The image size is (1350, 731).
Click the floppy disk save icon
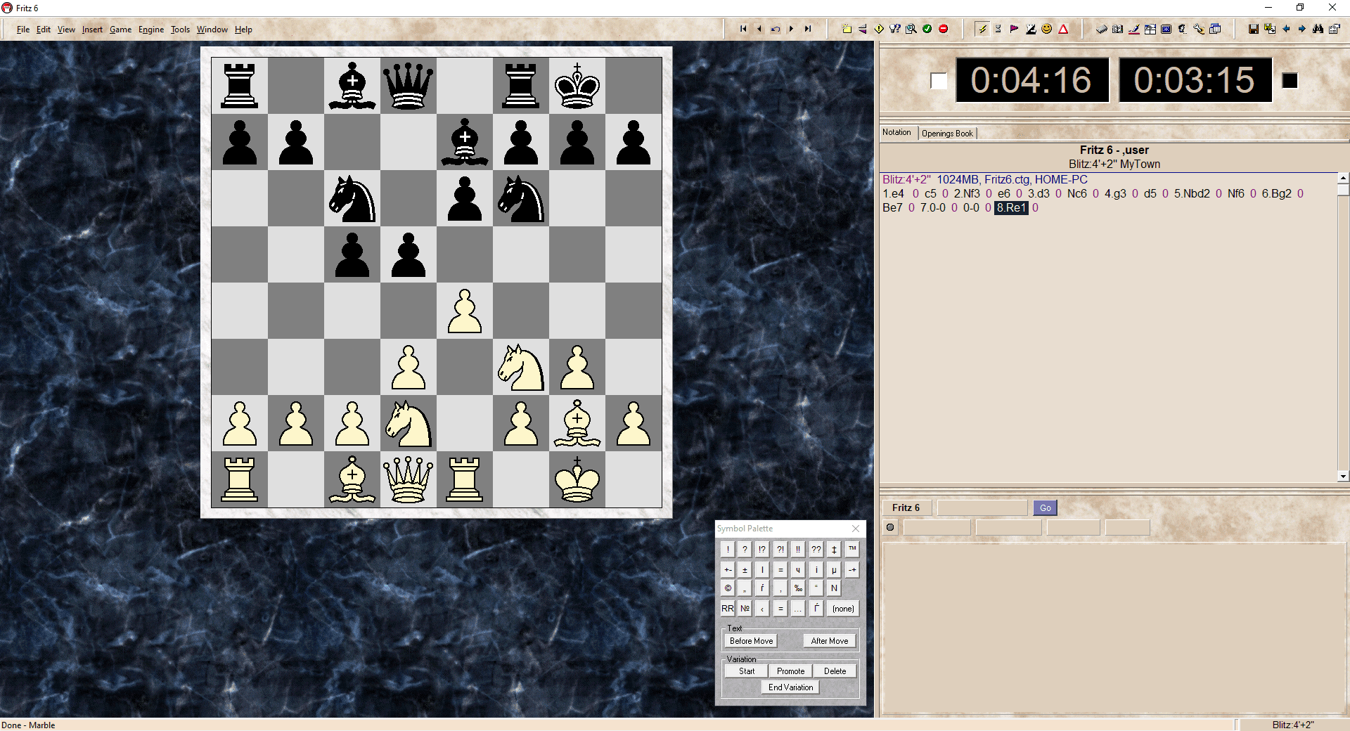(x=1253, y=29)
